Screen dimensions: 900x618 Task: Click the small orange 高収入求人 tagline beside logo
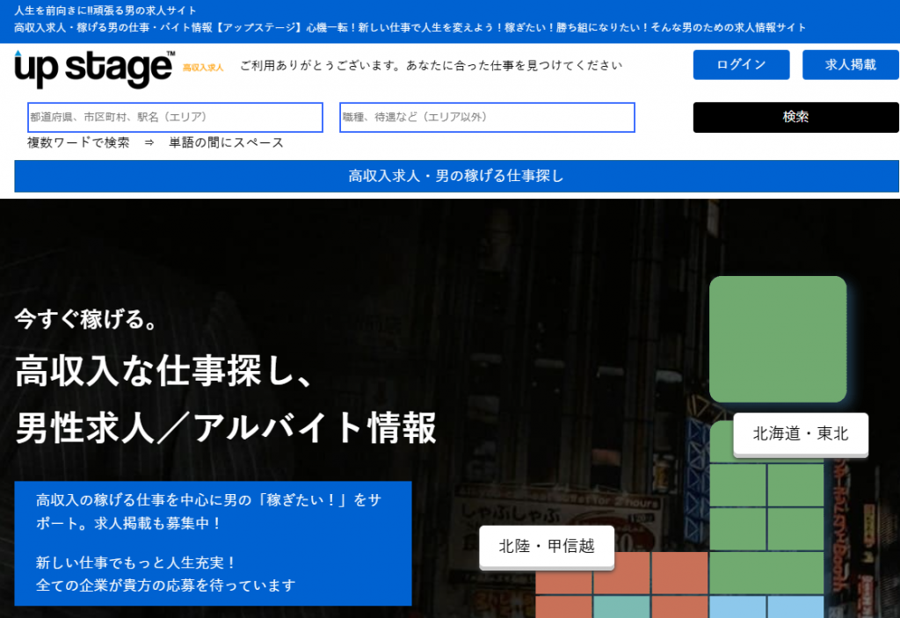click(x=203, y=68)
